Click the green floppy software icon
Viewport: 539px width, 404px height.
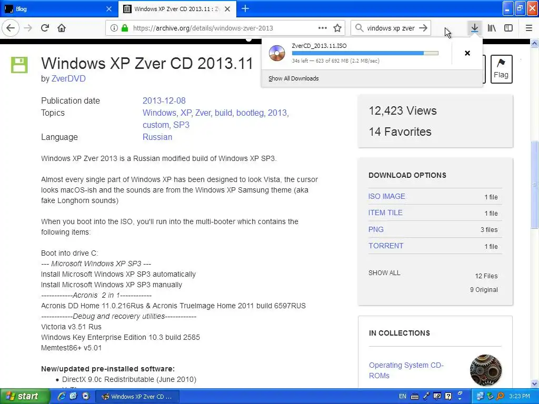pos(19,65)
